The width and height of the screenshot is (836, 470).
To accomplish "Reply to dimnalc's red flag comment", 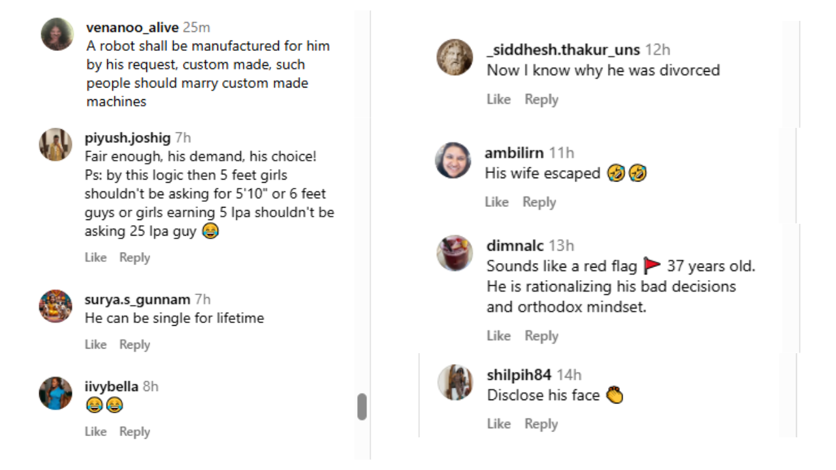I will [541, 336].
